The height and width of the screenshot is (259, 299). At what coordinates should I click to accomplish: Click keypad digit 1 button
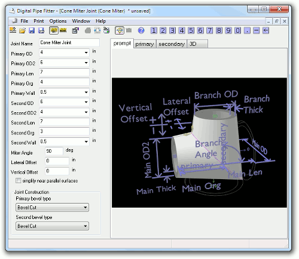154,30
